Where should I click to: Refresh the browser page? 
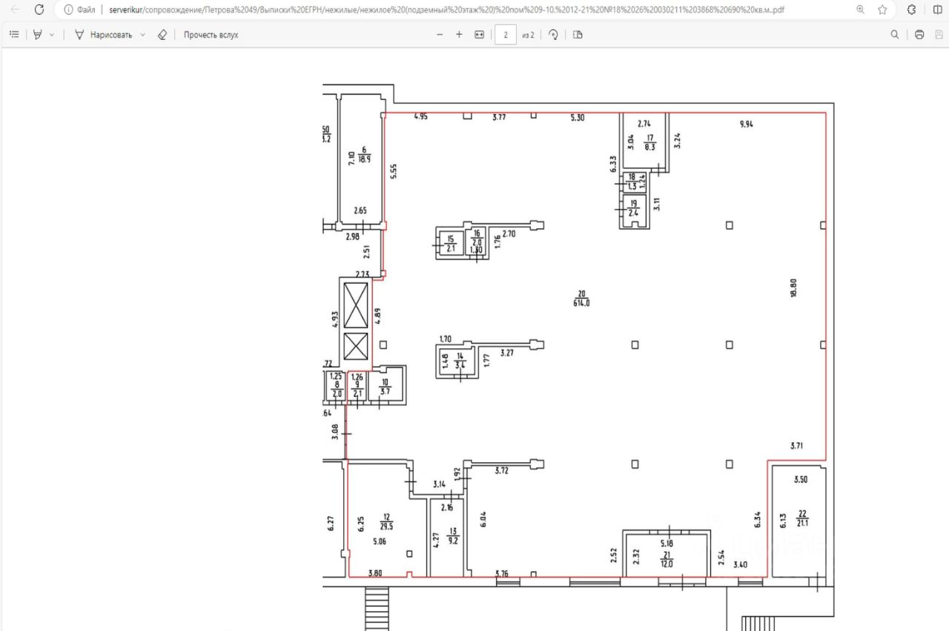click(x=39, y=10)
